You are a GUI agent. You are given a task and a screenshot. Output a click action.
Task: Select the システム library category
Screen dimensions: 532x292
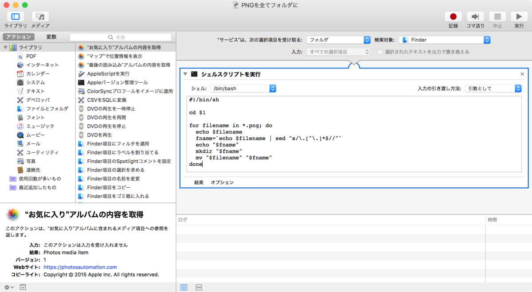tap(31, 82)
